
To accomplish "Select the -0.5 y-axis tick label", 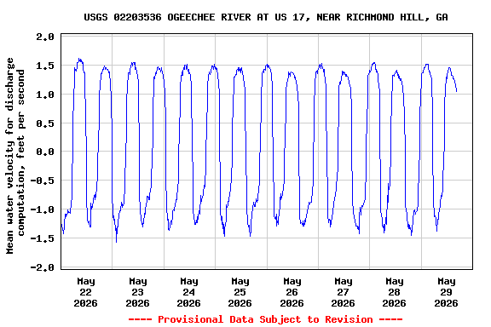I will pos(43,181).
